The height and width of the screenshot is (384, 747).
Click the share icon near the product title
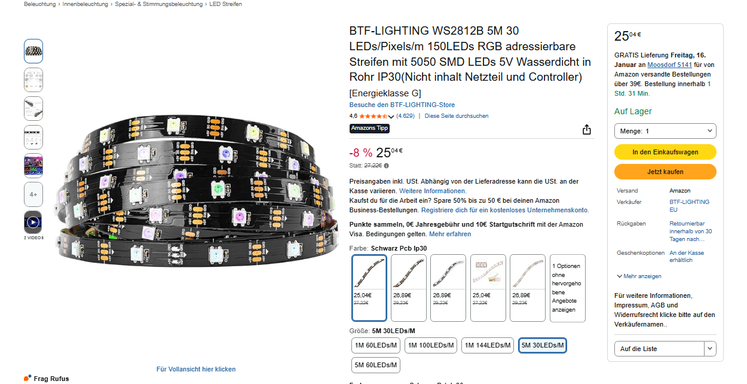pos(587,130)
